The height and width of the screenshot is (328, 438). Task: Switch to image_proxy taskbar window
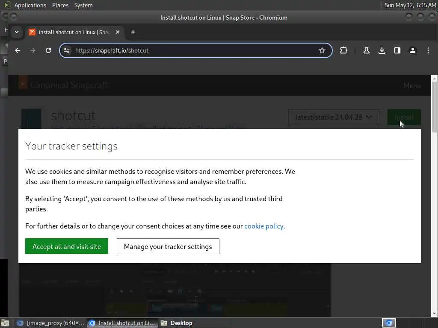point(50,323)
